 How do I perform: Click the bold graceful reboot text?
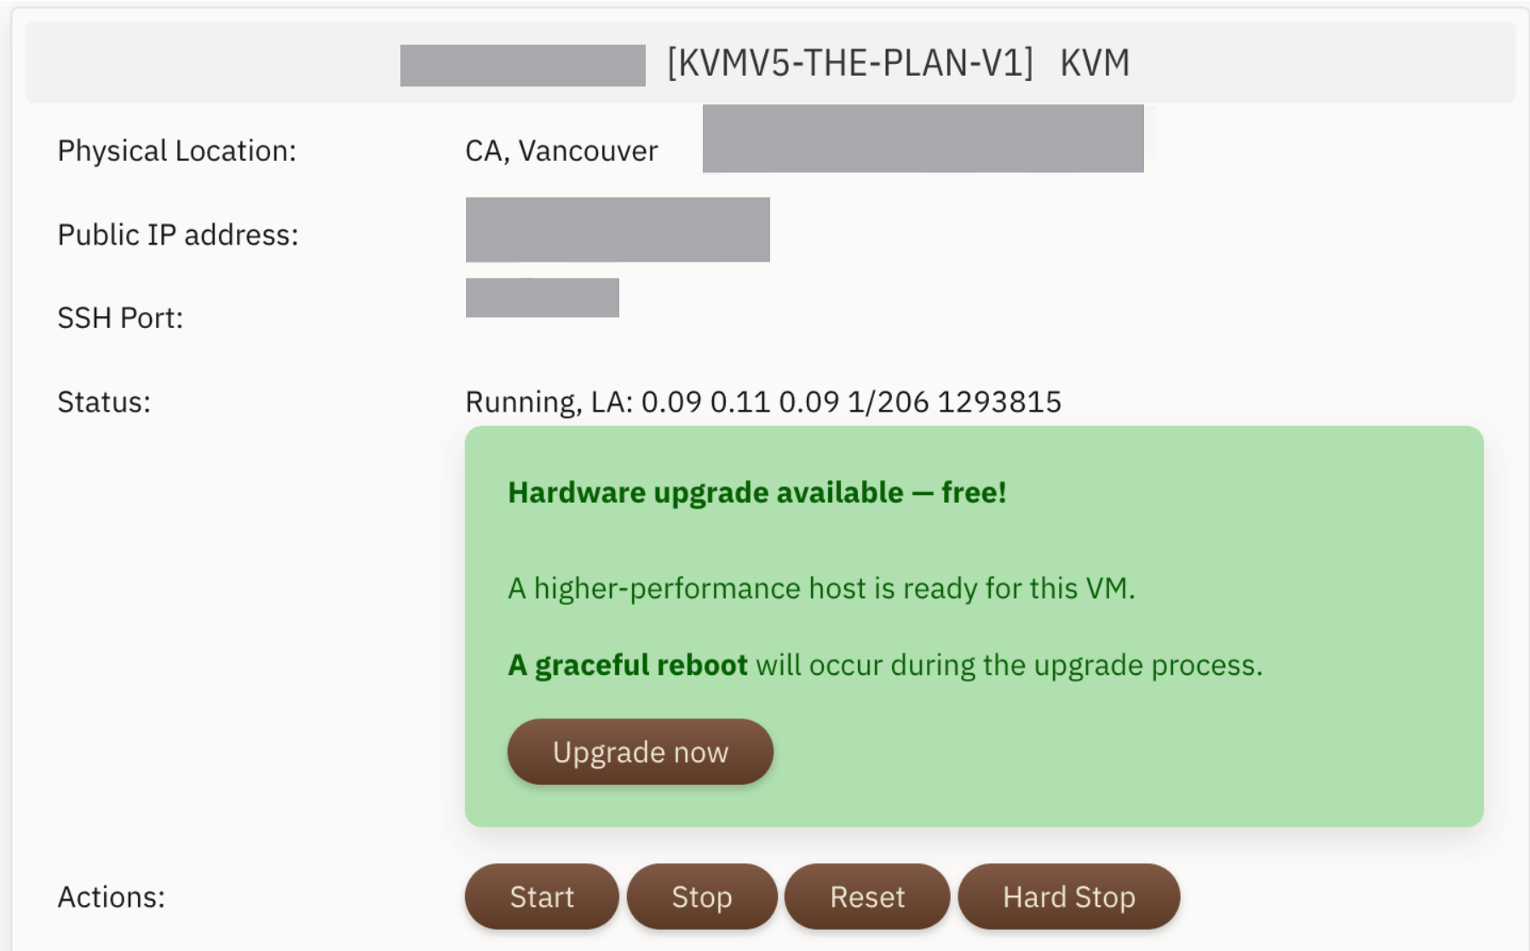coord(628,665)
